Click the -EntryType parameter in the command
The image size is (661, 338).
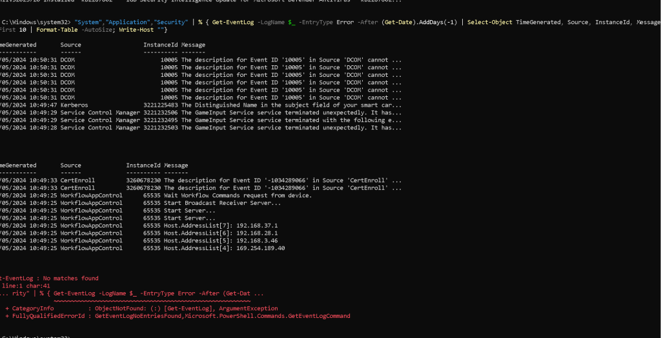tap(316, 22)
